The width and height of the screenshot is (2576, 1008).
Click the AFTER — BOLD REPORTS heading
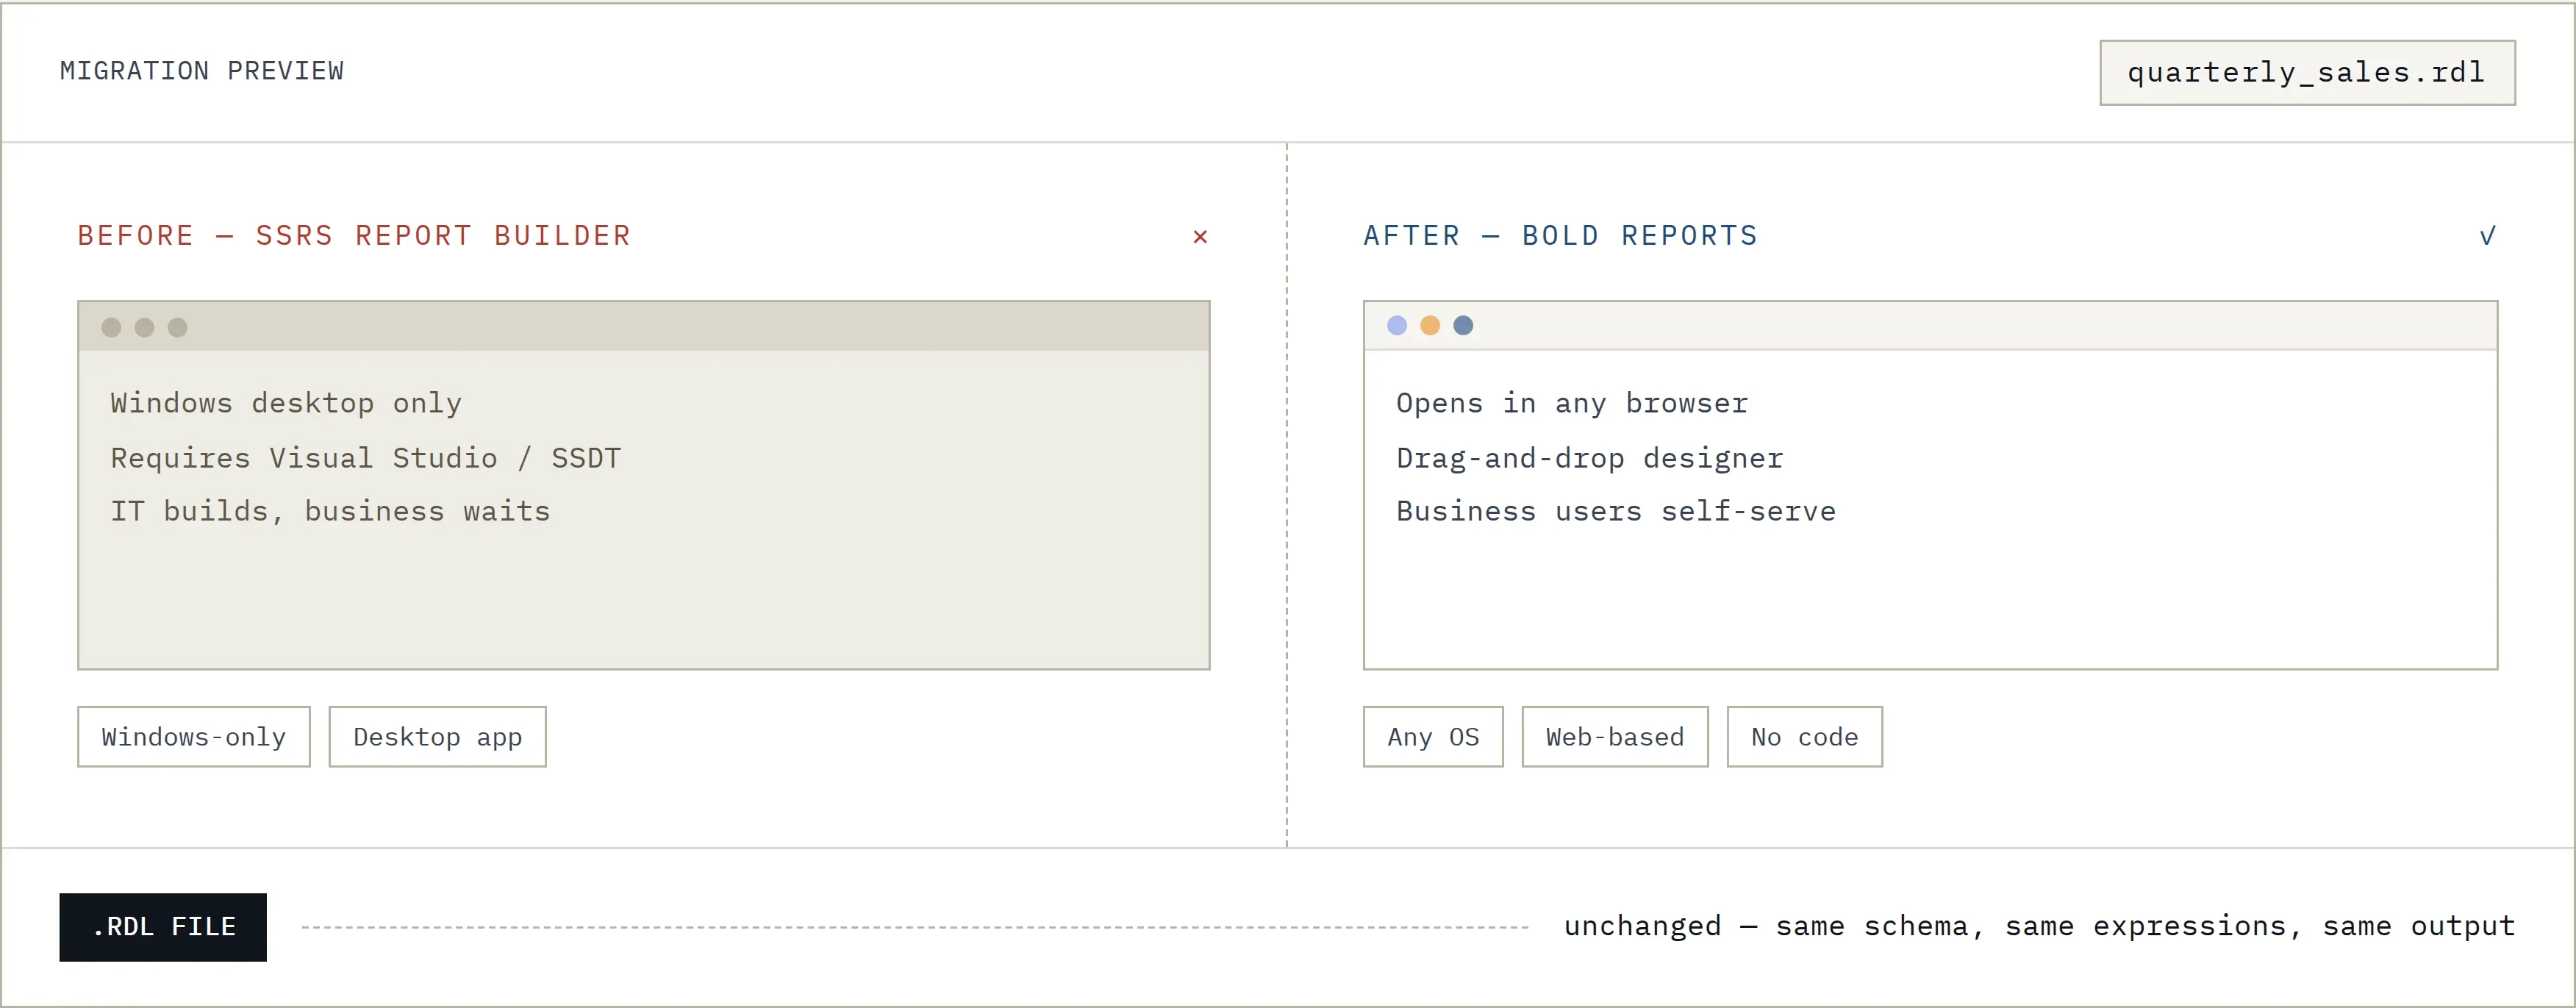[1561, 236]
